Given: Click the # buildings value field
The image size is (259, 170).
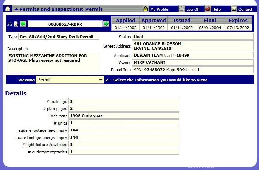Looking at the screenshot, I should (x=124, y=101).
